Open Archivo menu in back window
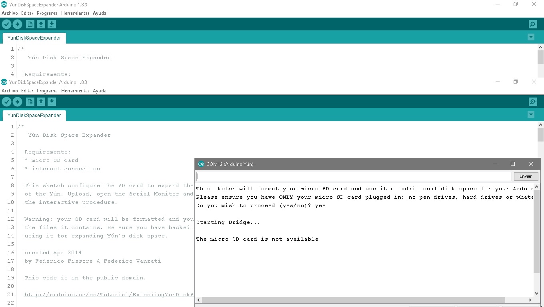The width and height of the screenshot is (544, 307). click(10, 13)
